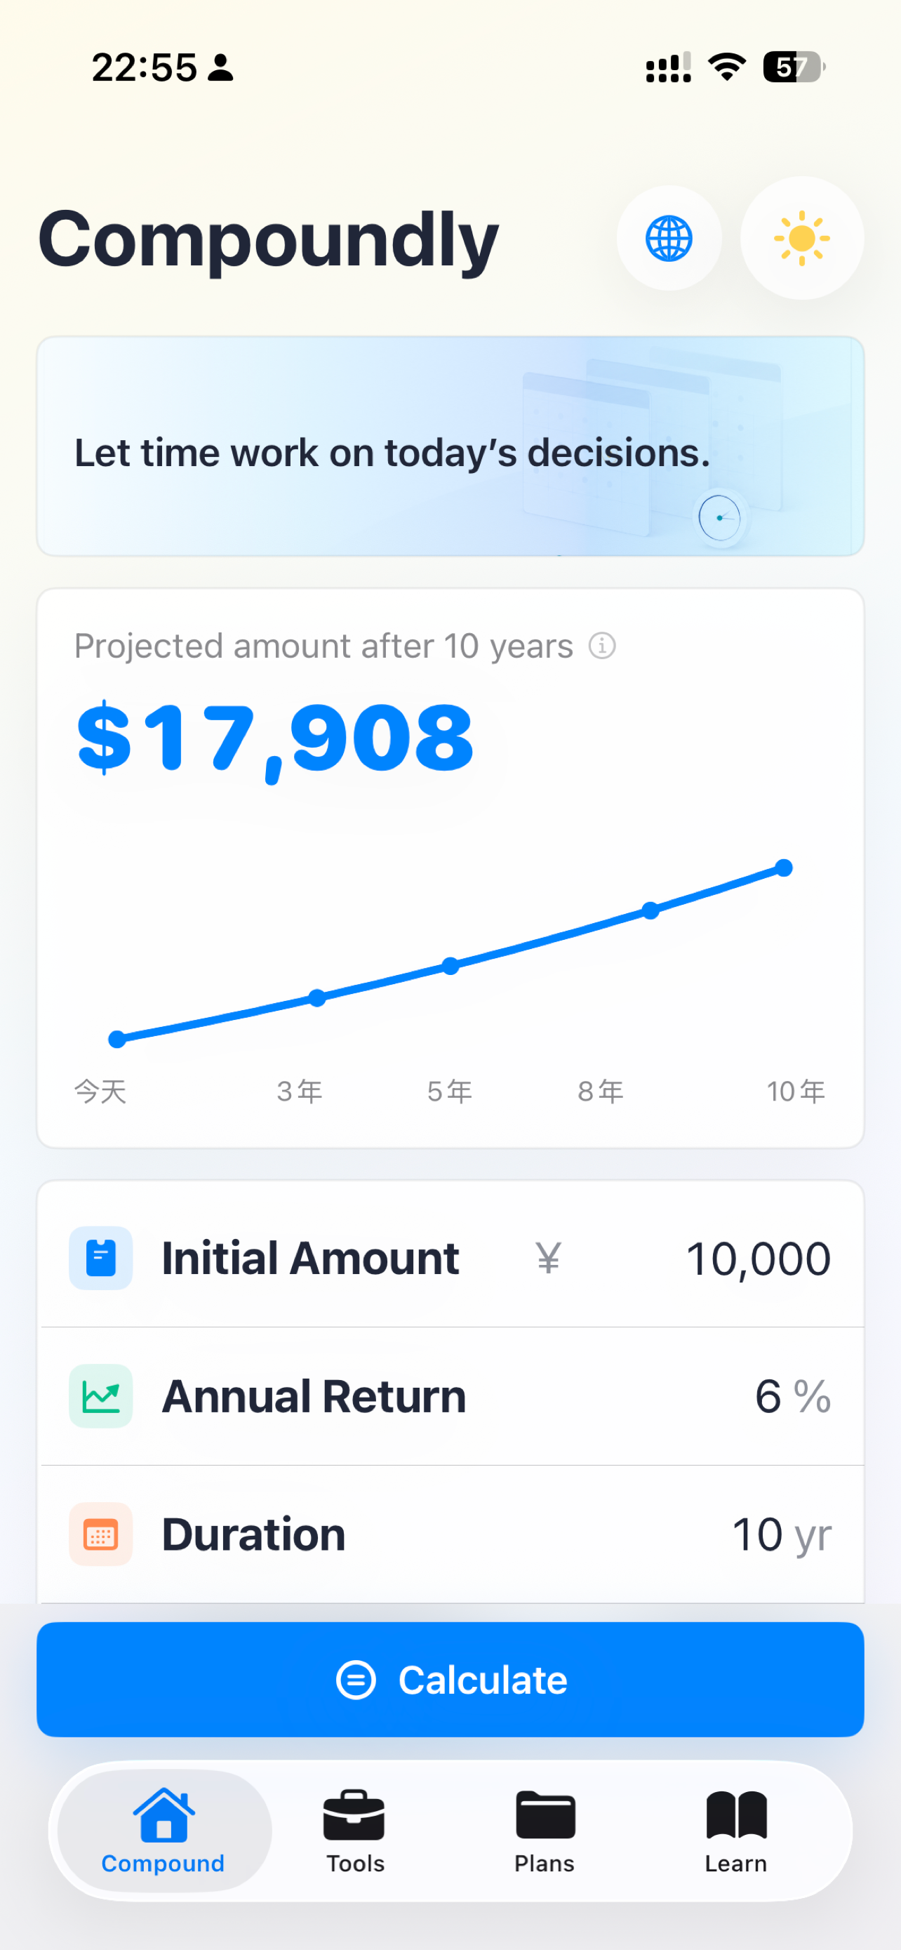
Task: Toggle the sun light-mode theme button
Action: pyautogui.click(x=802, y=239)
